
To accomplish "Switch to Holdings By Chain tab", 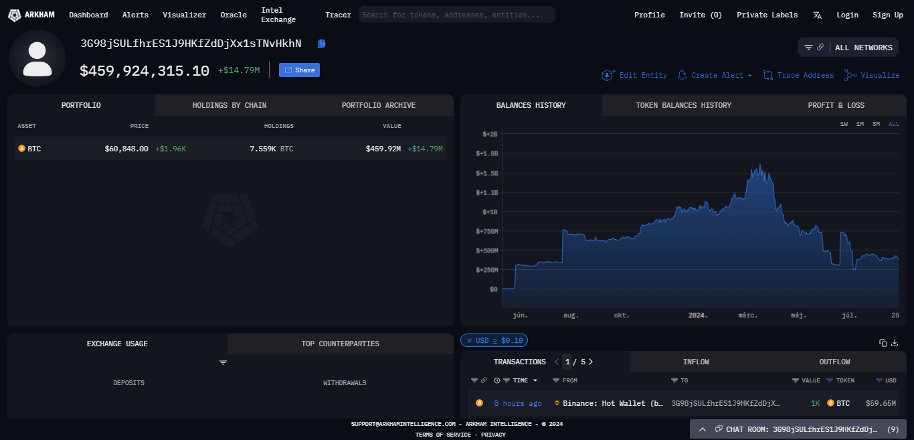I will click(x=230, y=105).
